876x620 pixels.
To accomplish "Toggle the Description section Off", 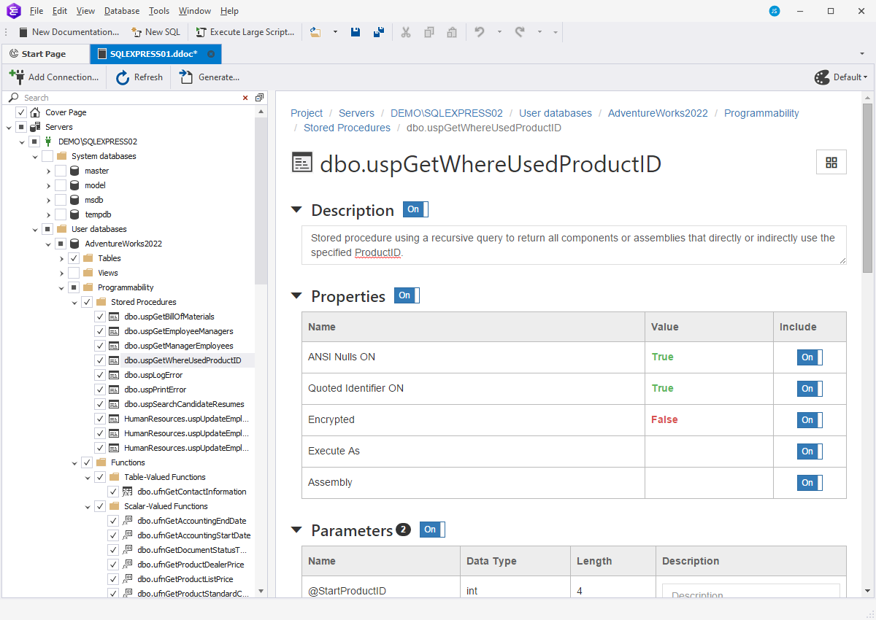I will click(415, 209).
